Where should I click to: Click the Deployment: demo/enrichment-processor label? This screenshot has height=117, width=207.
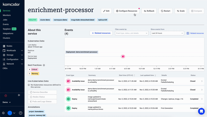[x=82, y=52]
